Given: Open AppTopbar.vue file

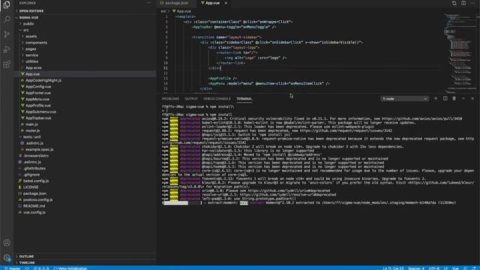Looking at the screenshot, I should 38,118.
